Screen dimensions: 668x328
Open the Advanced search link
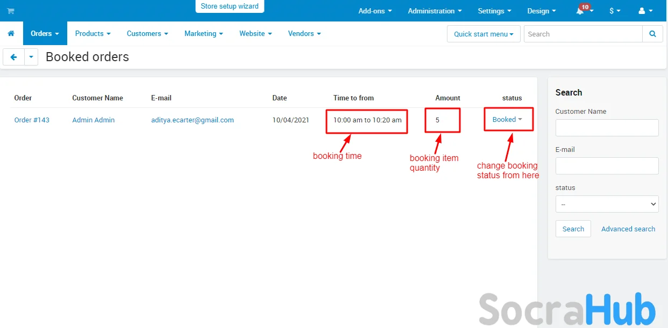[x=628, y=229]
